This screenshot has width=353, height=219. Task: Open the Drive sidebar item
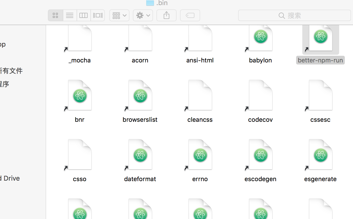(x=10, y=178)
